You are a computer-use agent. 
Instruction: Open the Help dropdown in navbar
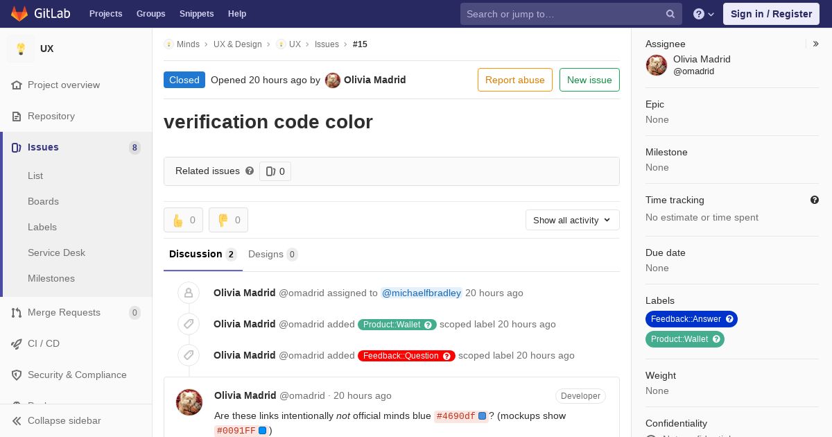pos(704,14)
